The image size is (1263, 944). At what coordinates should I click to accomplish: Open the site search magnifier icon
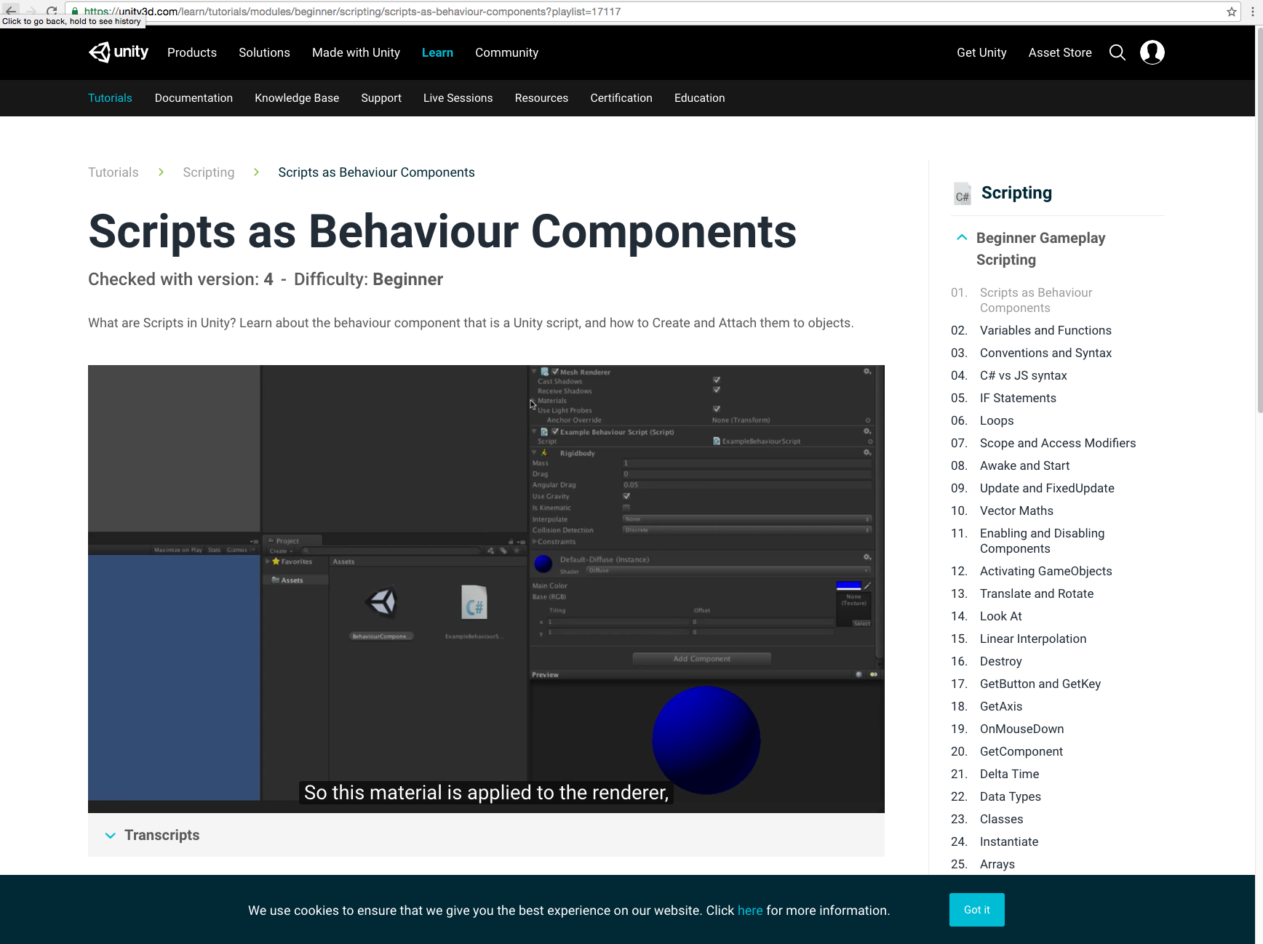tap(1117, 52)
